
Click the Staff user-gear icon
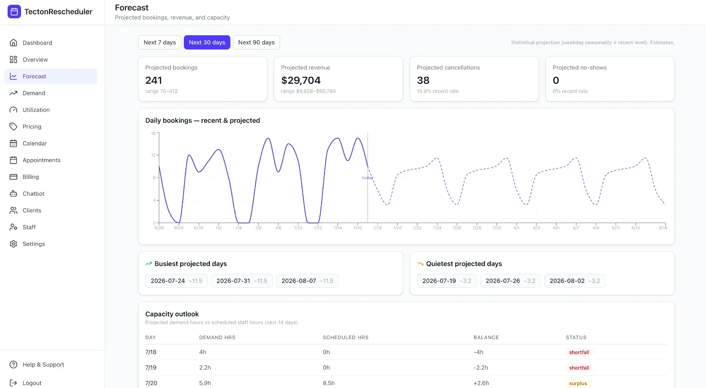point(14,227)
